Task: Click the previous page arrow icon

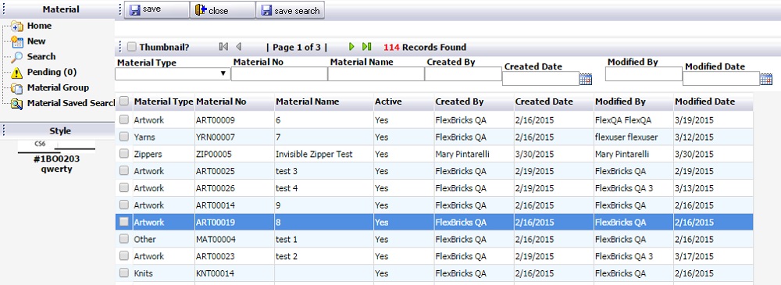Action: (238, 47)
